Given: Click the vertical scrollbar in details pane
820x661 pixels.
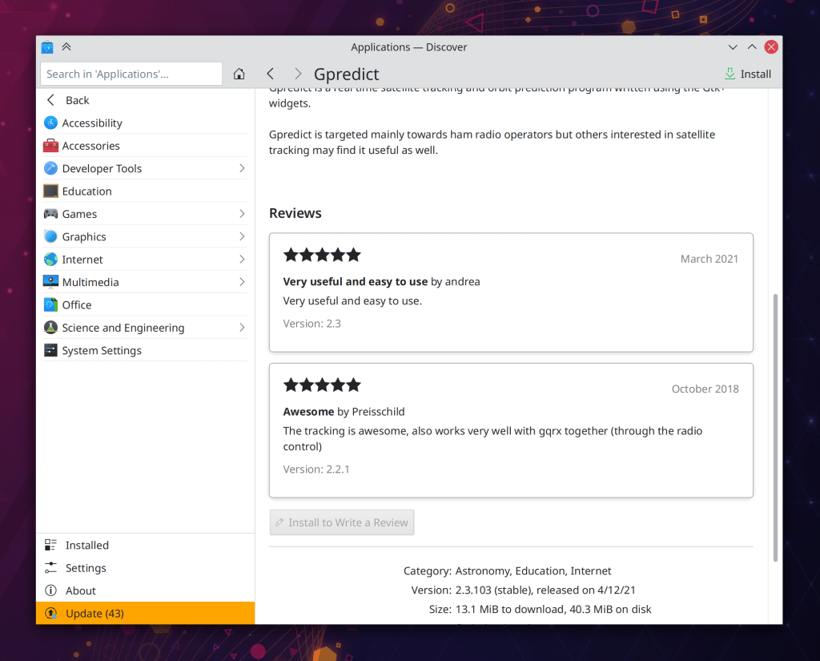Looking at the screenshot, I should coord(774,426).
